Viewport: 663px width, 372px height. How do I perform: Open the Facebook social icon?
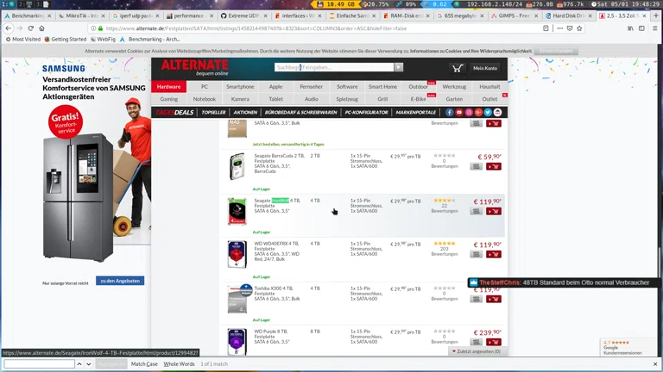(450, 112)
